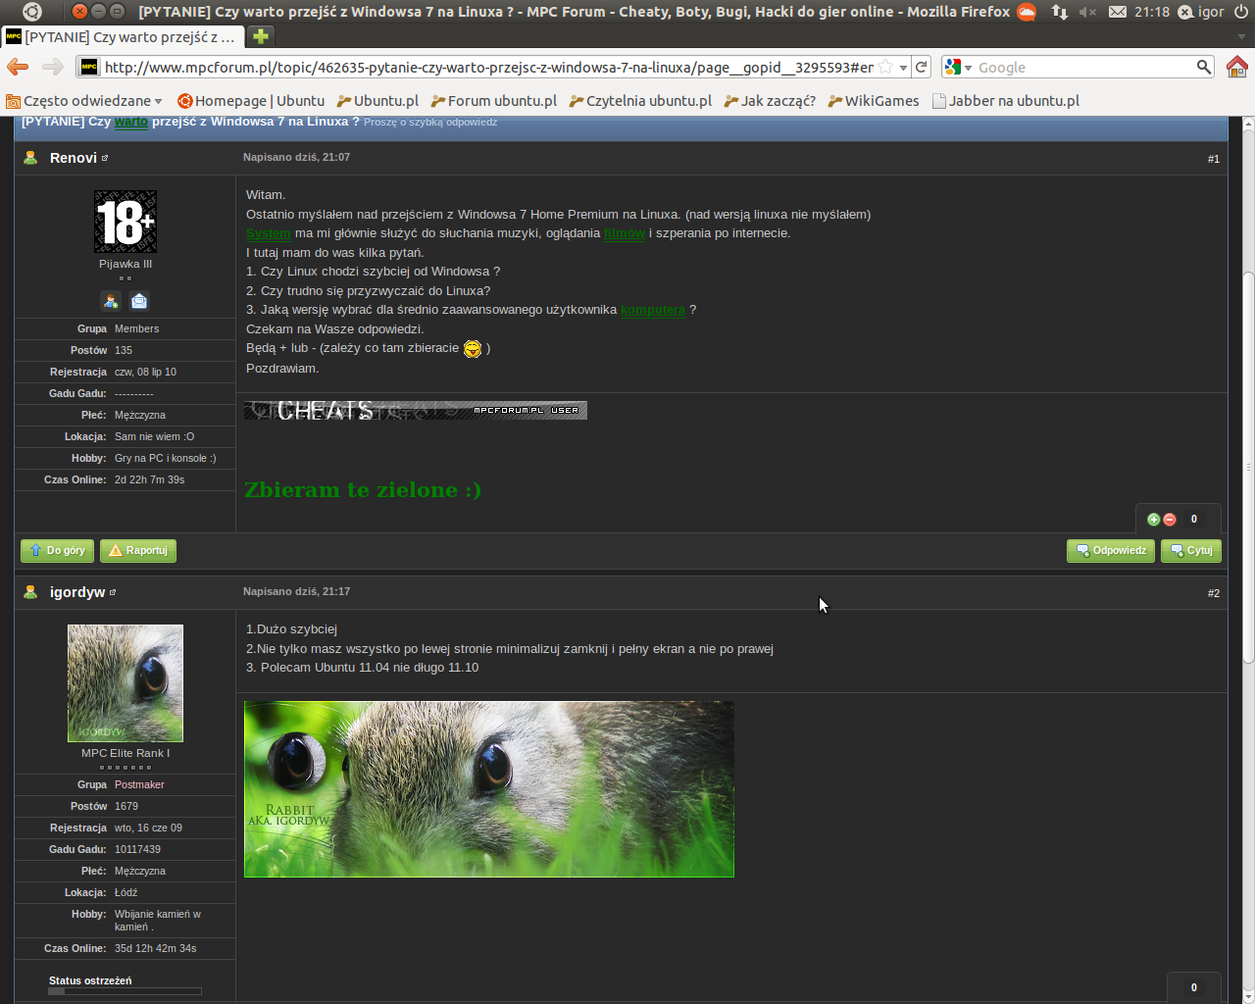1255x1004 pixels.
Task: Click the green System ad link
Action: coord(268,233)
